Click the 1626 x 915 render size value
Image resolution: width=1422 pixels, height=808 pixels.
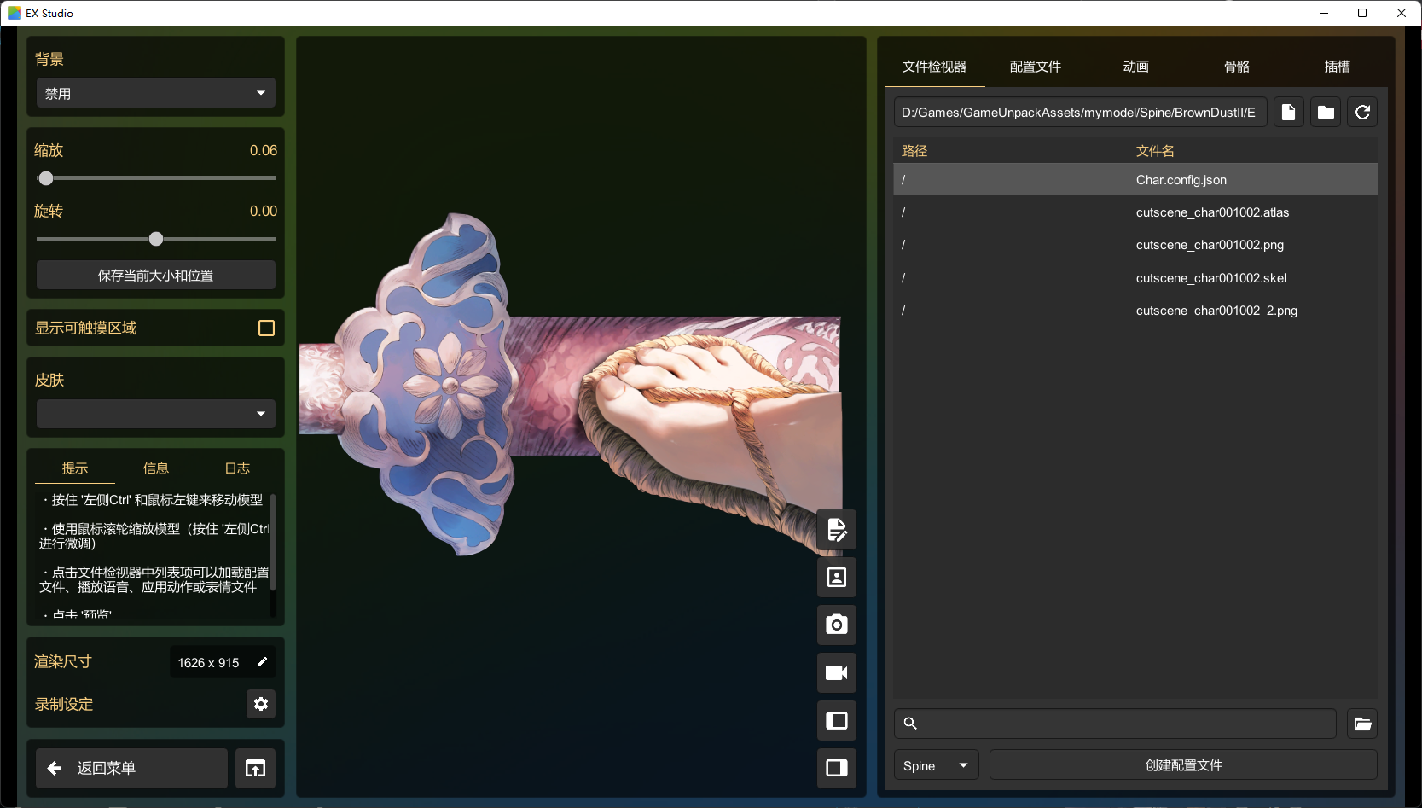click(208, 663)
